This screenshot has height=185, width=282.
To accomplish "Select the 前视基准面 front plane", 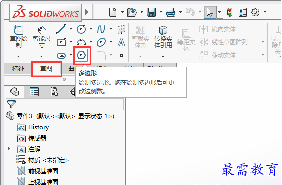I will 38,171.
